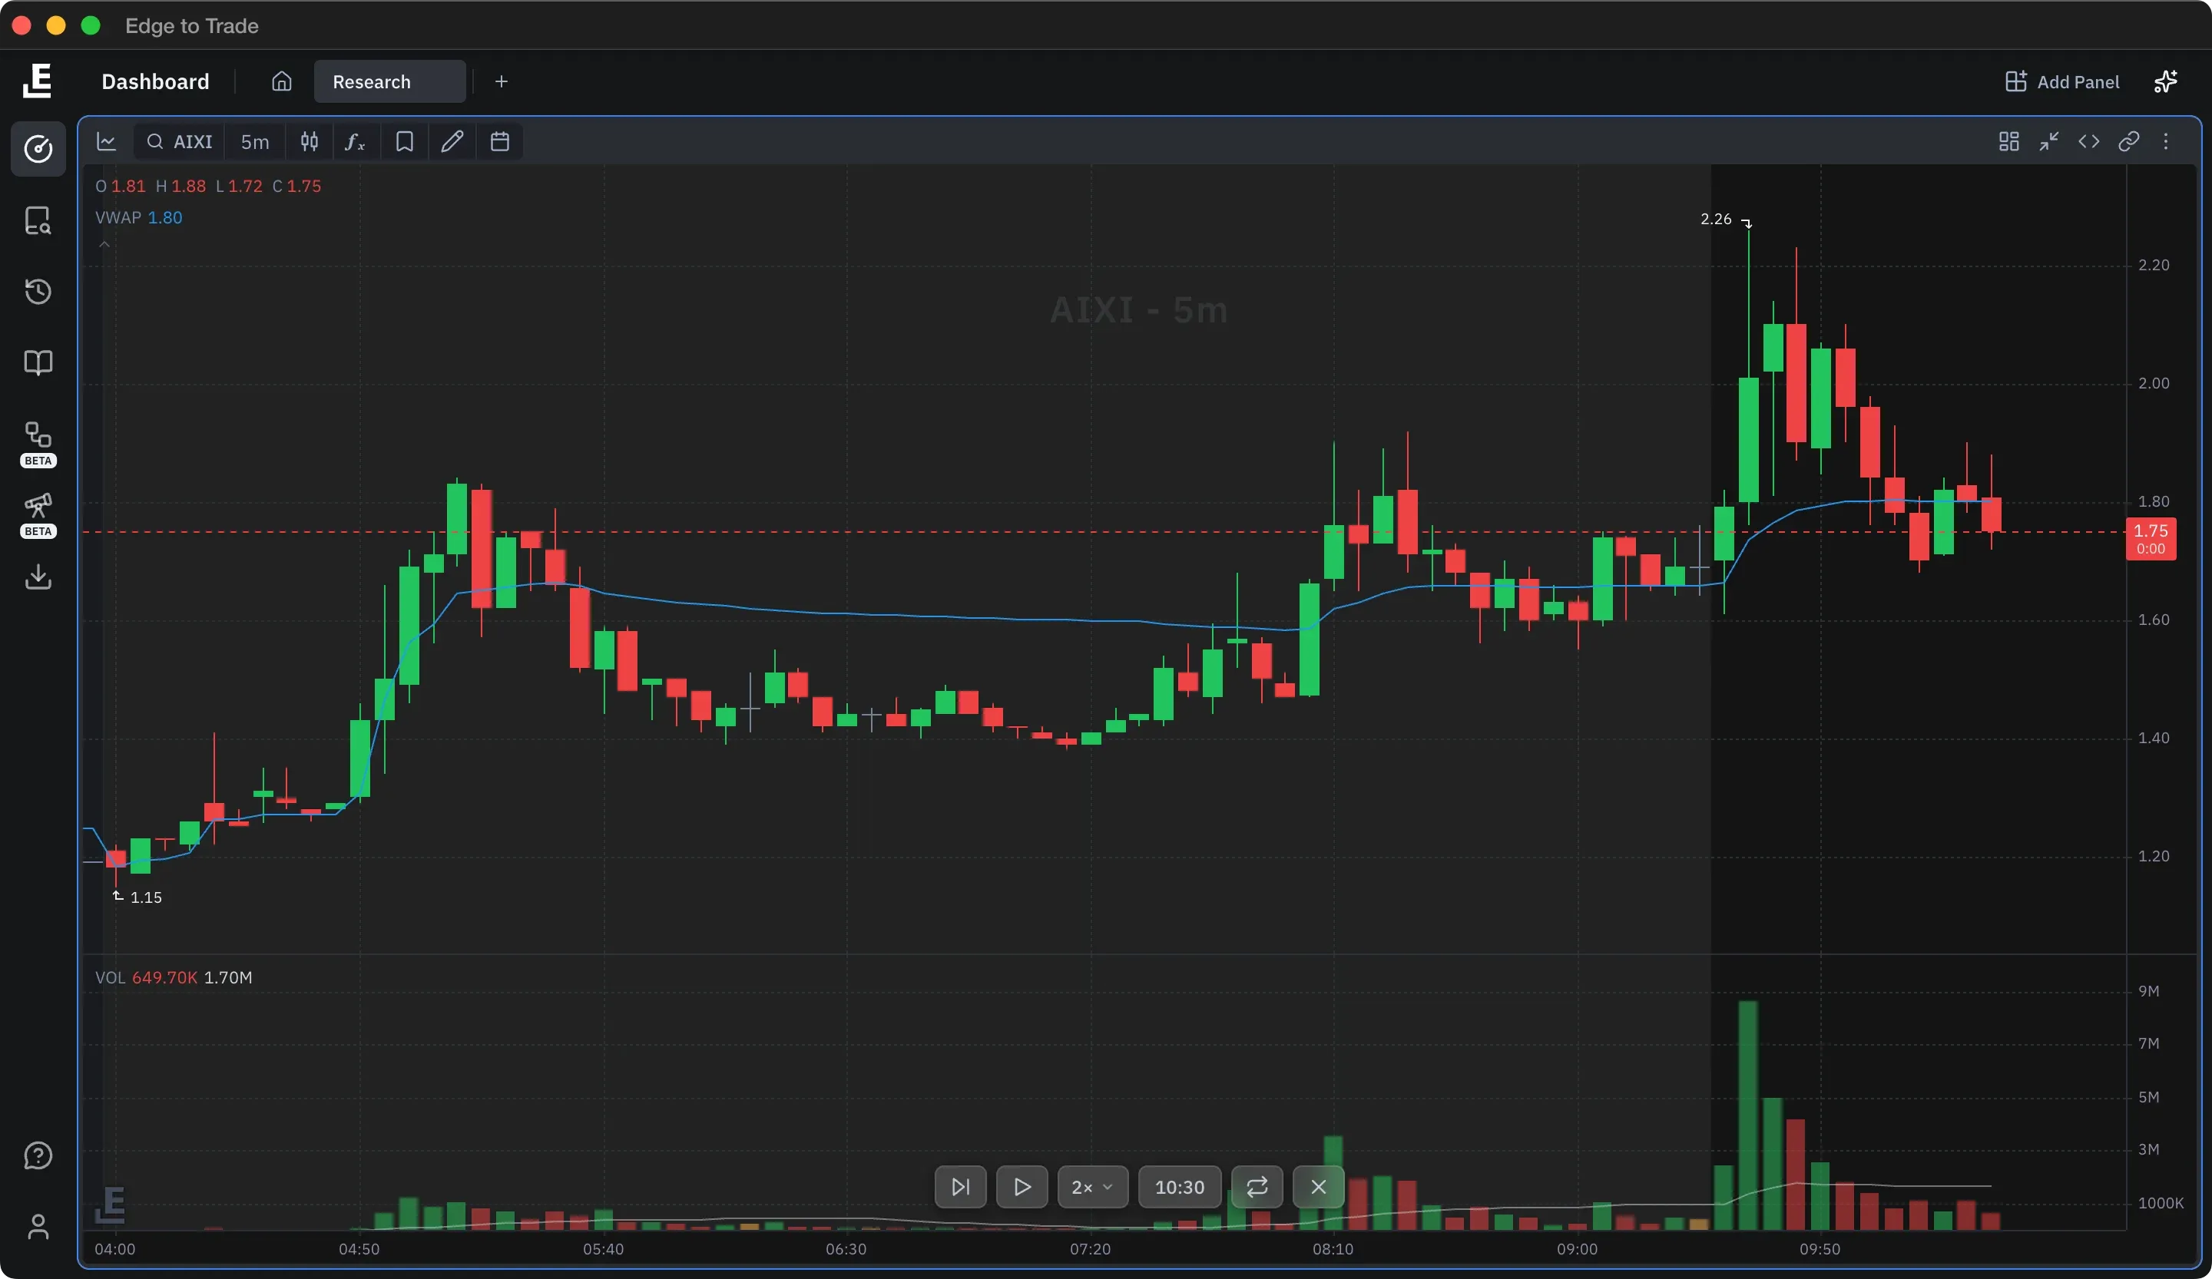Click the VWAP 1.80 legend label
This screenshot has height=1279, width=2212.
tap(139, 217)
